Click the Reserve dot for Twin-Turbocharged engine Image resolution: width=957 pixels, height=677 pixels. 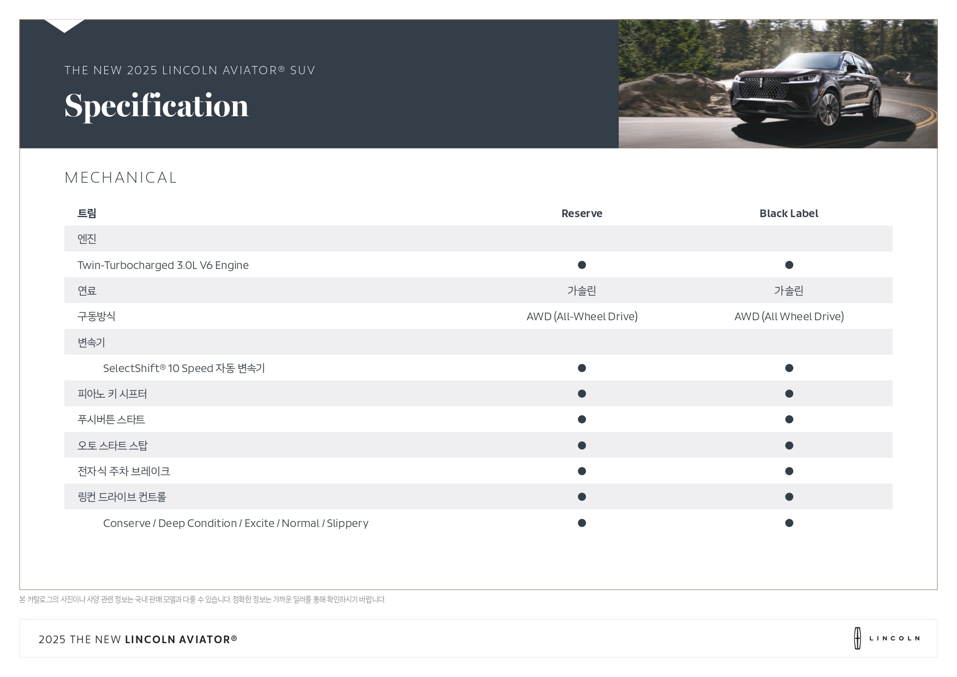pyautogui.click(x=582, y=265)
